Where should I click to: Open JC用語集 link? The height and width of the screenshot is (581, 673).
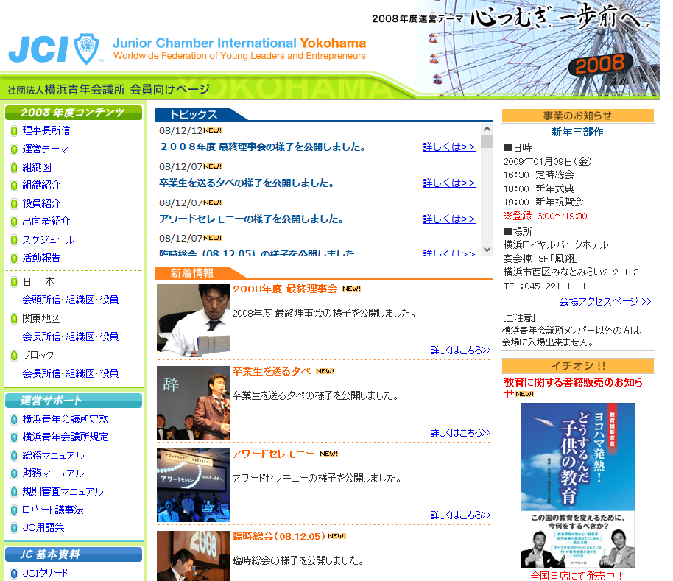tap(43, 527)
